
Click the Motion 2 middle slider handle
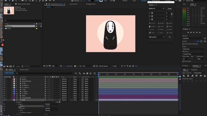point(152,16)
